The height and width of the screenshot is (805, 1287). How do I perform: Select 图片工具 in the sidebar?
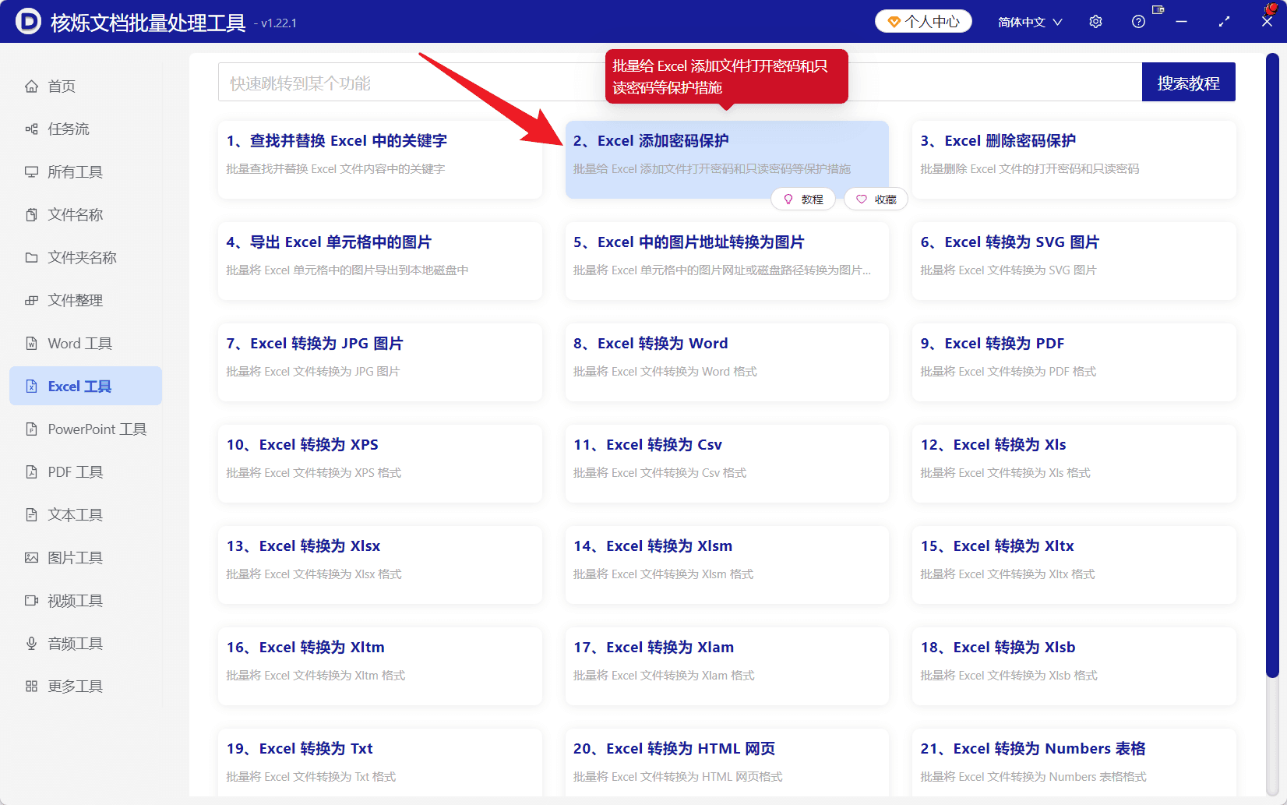point(86,558)
